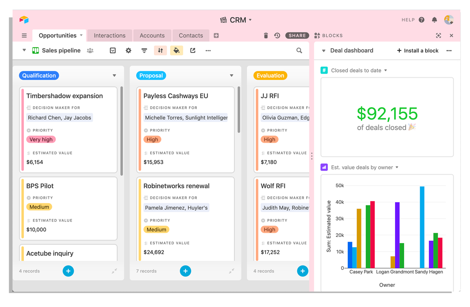Click the SHARE button
The height and width of the screenshot is (307, 470).
coord(297,36)
